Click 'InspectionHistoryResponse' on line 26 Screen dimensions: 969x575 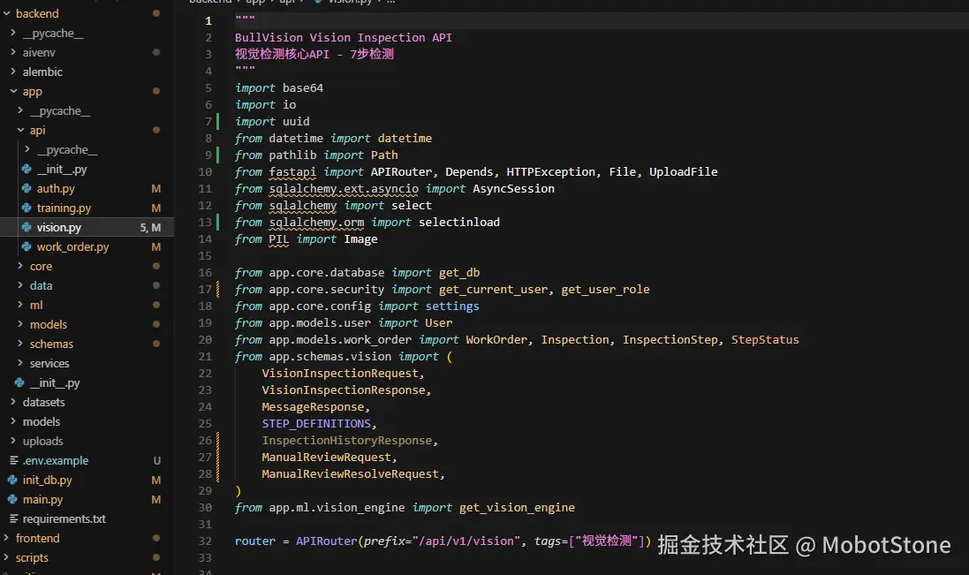pyautogui.click(x=346, y=440)
